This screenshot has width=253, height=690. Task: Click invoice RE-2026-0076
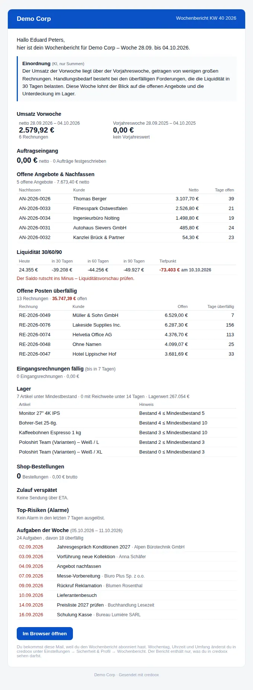pyautogui.click(x=35, y=325)
